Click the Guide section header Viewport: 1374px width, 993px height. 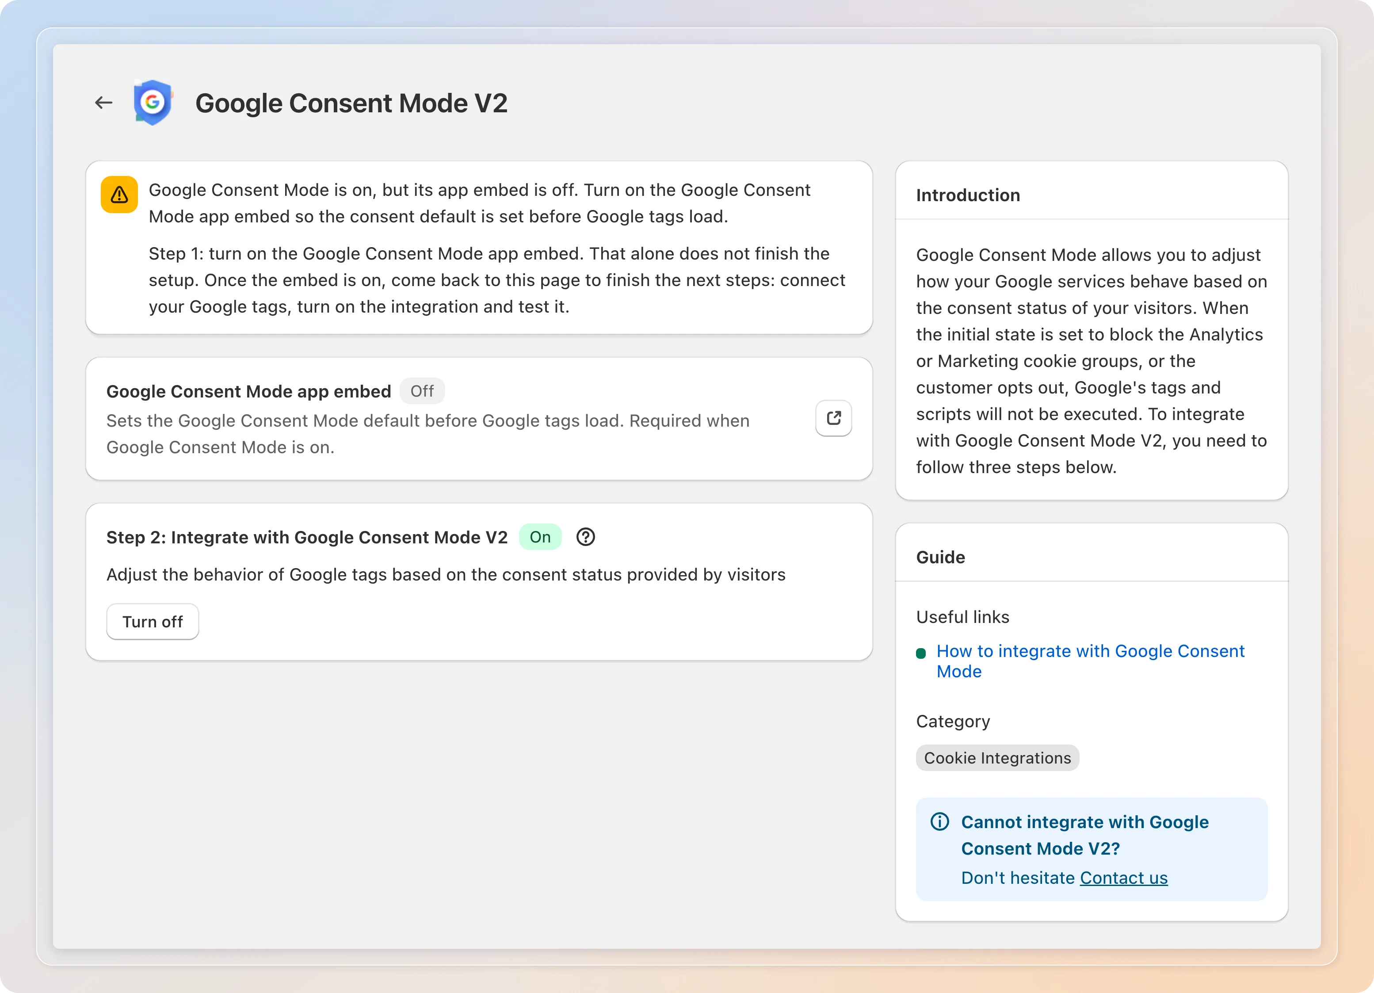pos(940,558)
